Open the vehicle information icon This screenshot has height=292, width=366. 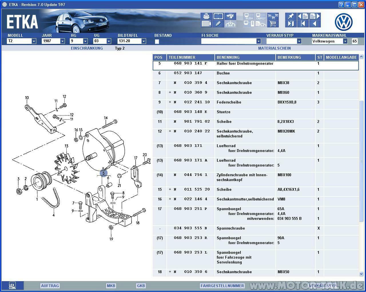coord(230,24)
